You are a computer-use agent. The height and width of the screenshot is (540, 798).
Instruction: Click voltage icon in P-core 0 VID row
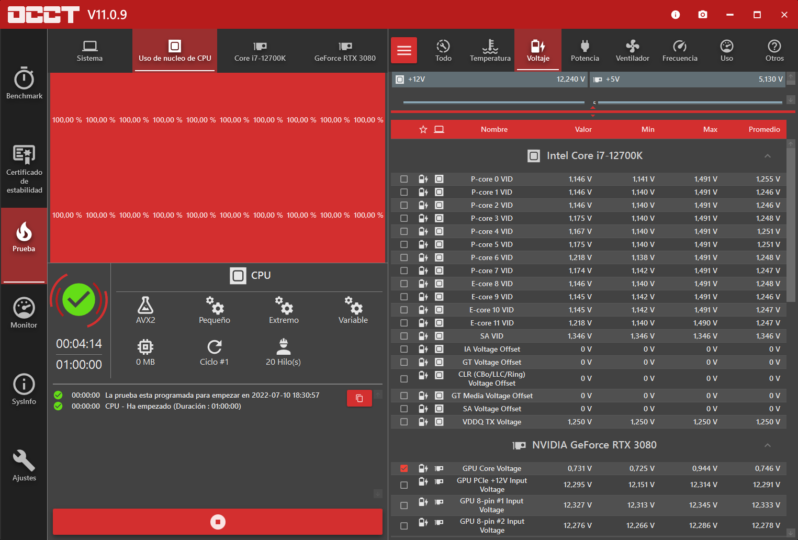point(423,179)
